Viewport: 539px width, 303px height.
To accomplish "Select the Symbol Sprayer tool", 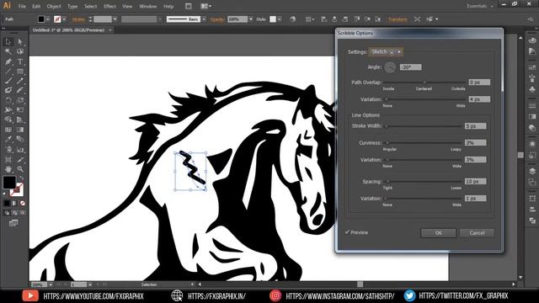I will [x=8, y=150].
